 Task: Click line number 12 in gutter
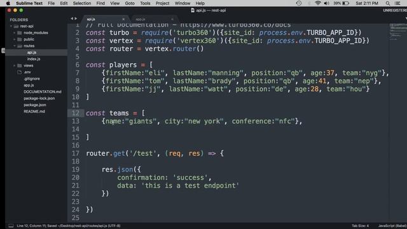pos(76,113)
